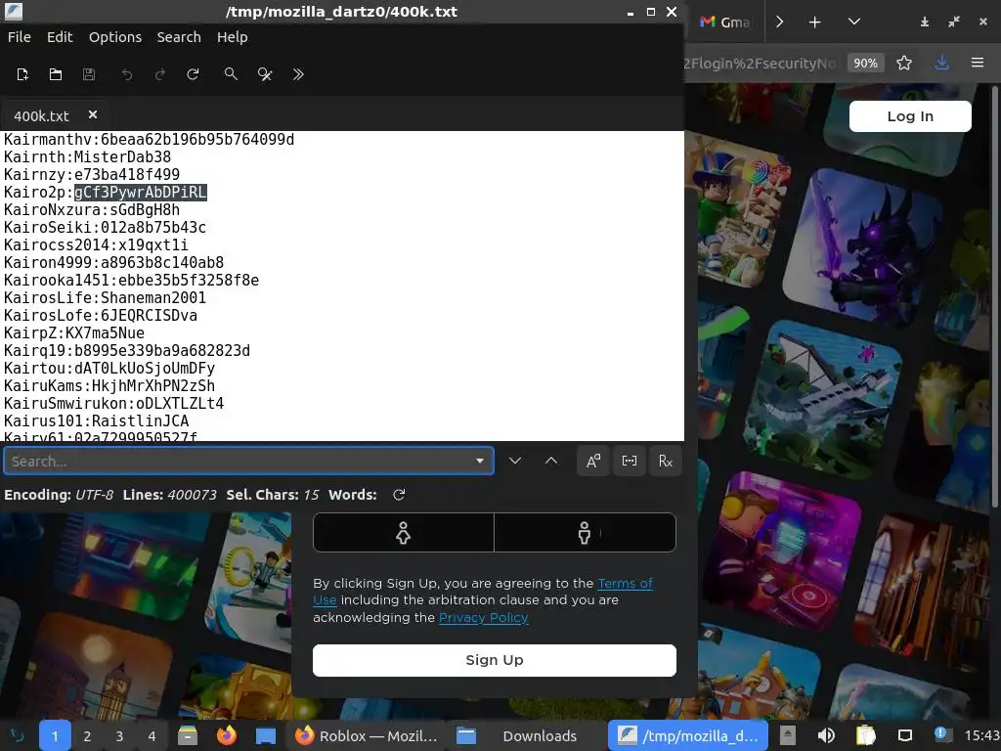Click the Log In button on Roblox page
The image size is (1001, 751).
point(910,116)
